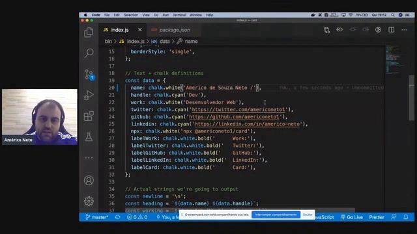Open the Run menu
The height and width of the screenshot is (234, 417).
(165, 15)
